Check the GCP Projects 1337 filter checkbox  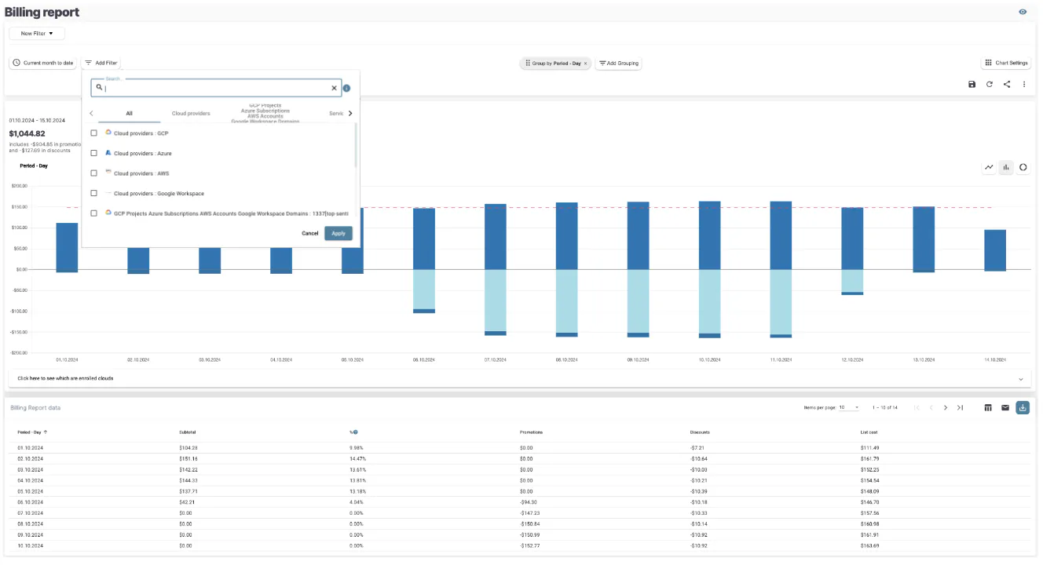(94, 213)
